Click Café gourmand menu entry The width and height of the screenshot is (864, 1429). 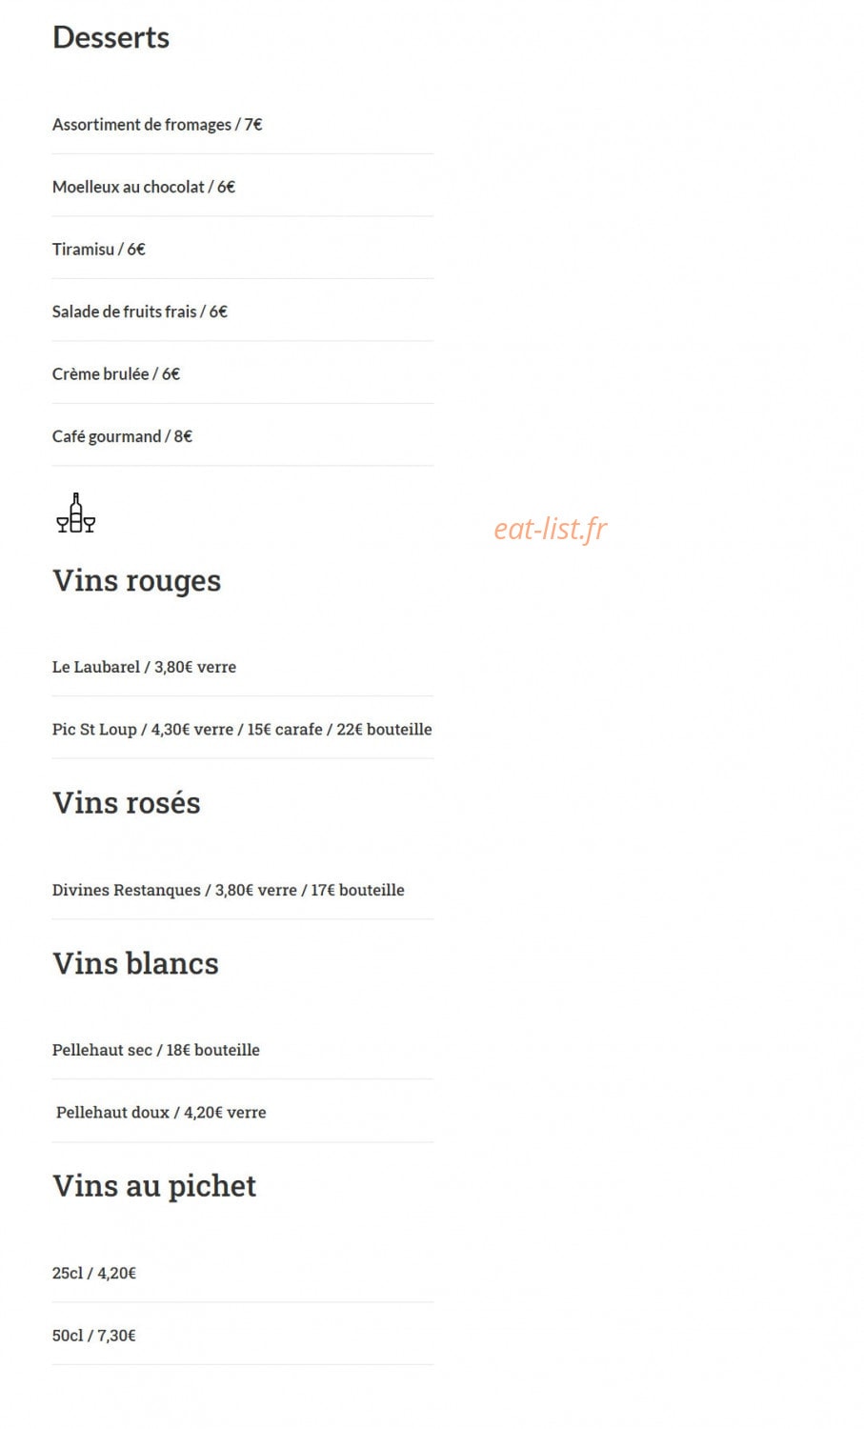(x=122, y=436)
